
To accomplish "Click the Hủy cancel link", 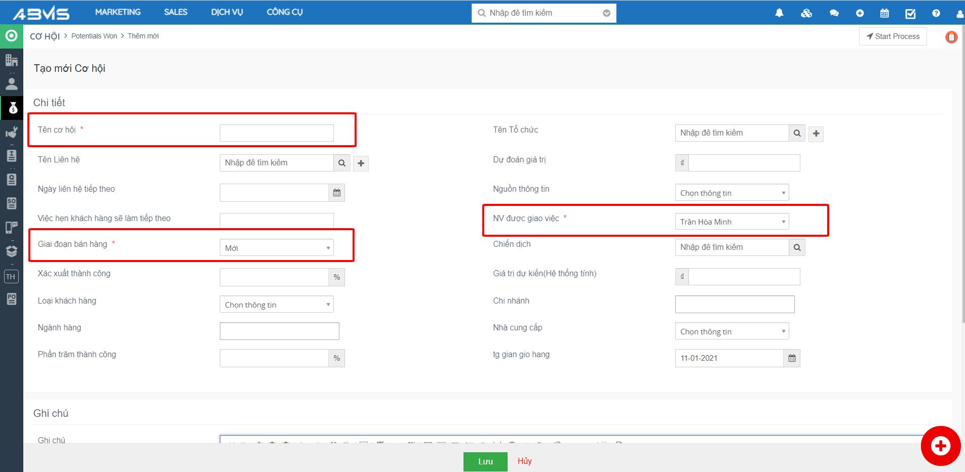I will 524,461.
